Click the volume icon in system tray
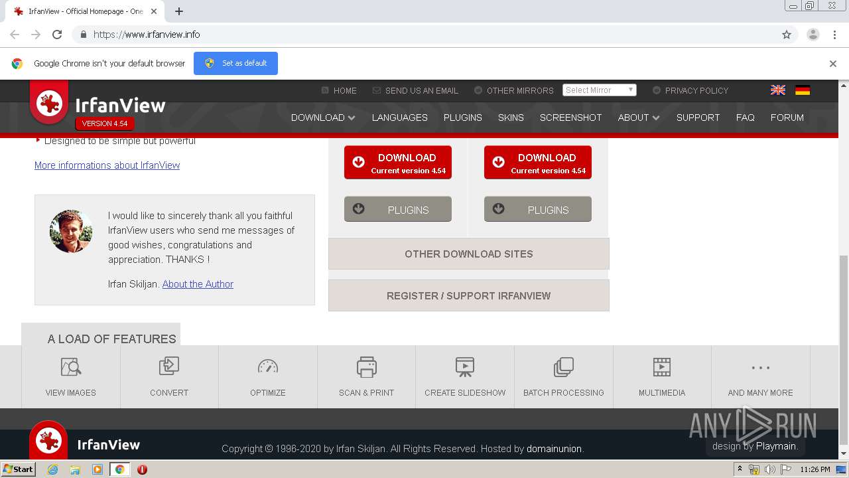849x478 pixels. (769, 469)
